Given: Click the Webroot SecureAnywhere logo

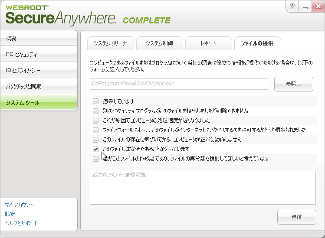Looking at the screenshot, I should pos(88,15).
